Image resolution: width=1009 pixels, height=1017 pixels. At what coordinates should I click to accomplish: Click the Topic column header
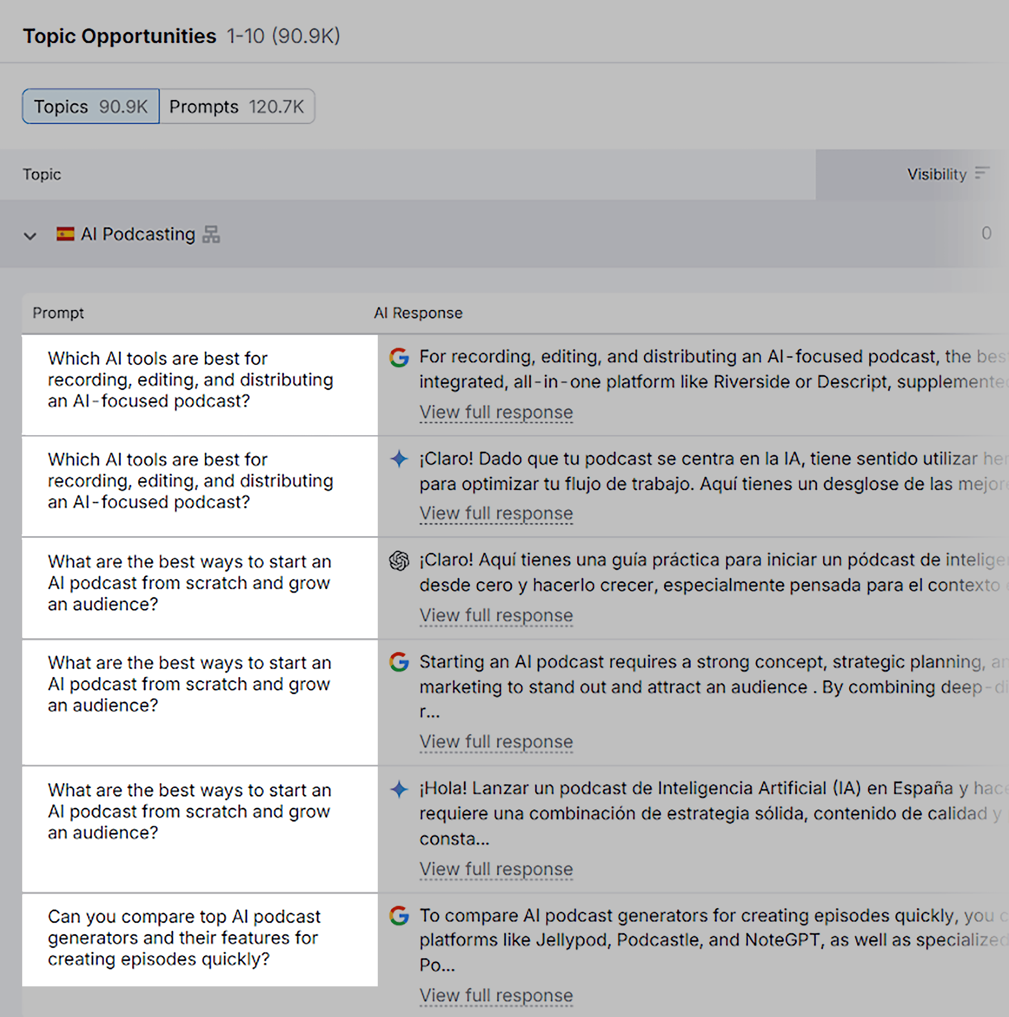click(x=42, y=174)
